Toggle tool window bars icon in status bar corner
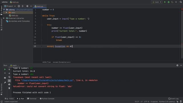The image size is (183, 103). (2, 102)
